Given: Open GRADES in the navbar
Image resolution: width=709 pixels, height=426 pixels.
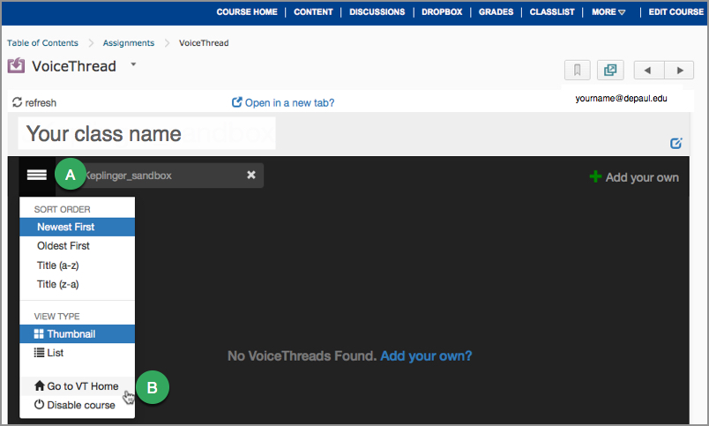Looking at the screenshot, I should tap(496, 11).
